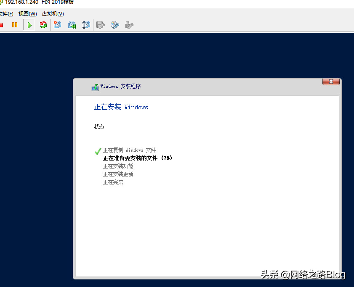Take a snapshot with the clock icon
Viewport: 354px width, 287px height.
pyautogui.click(x=57, y=25)
